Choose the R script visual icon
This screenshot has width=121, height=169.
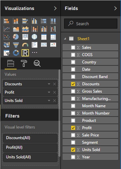[x=25, y=53]
